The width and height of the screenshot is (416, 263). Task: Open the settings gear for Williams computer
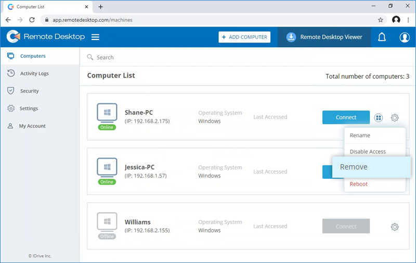click(395, 227)
